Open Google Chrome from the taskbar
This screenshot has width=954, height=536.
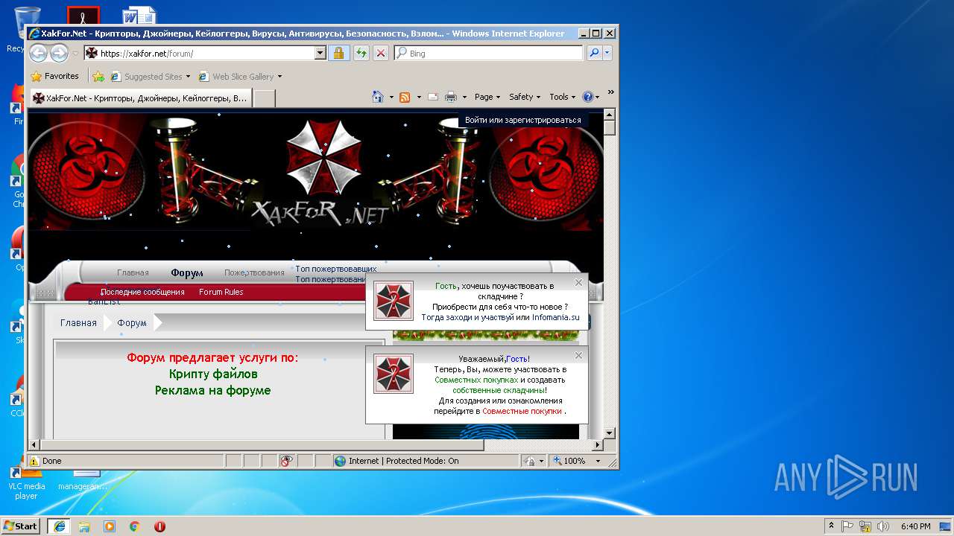click(135, 526)
